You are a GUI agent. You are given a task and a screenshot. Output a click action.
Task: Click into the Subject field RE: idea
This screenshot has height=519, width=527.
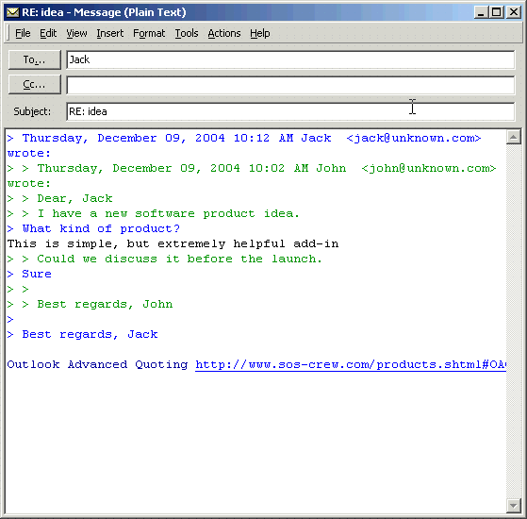tap(290, 111)
